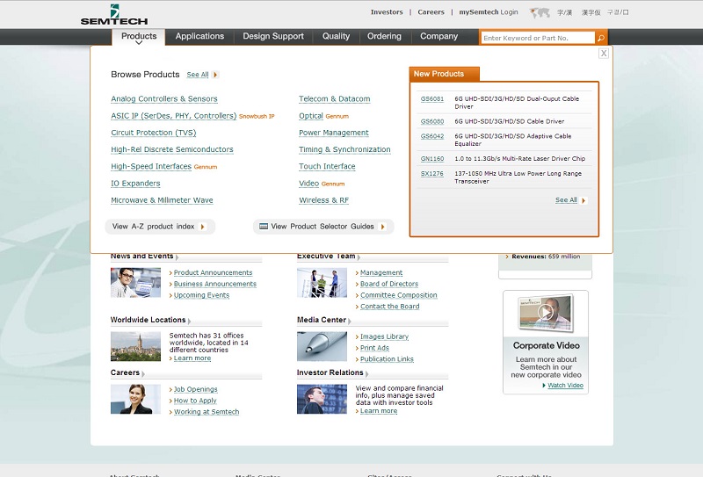
Task: Click the Semtech logo
Action: 114,14
